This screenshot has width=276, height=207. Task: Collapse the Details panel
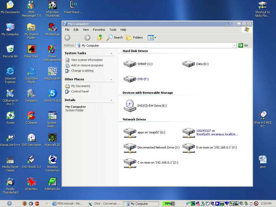tap(111, 100)
